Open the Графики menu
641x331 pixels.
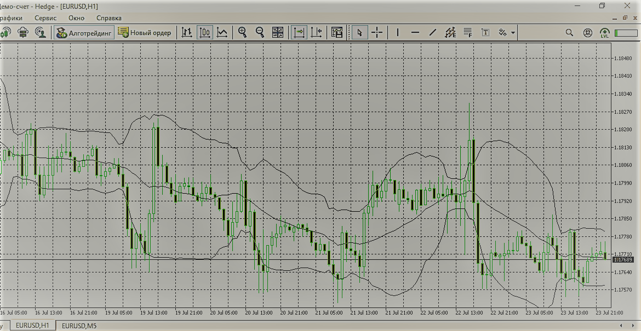point(12,18)
